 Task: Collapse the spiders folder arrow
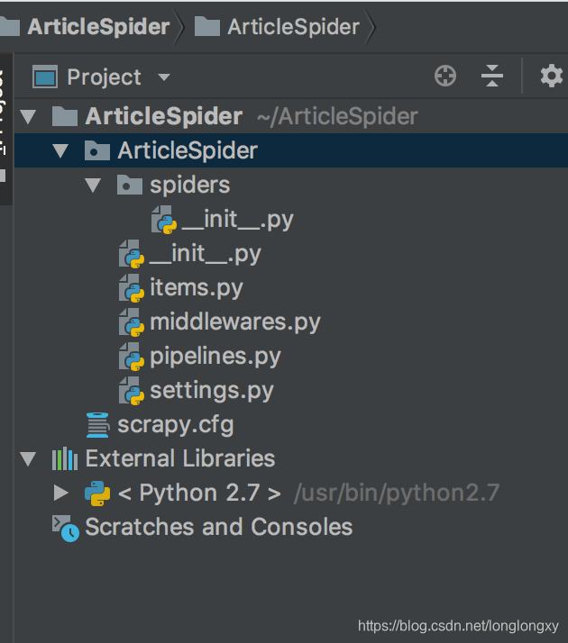(93, 185)
